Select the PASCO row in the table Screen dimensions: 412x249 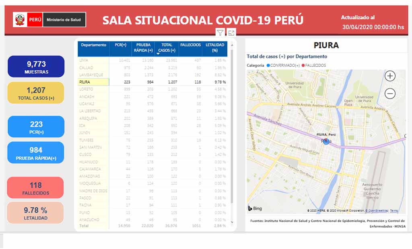click(x=152, y=198)
